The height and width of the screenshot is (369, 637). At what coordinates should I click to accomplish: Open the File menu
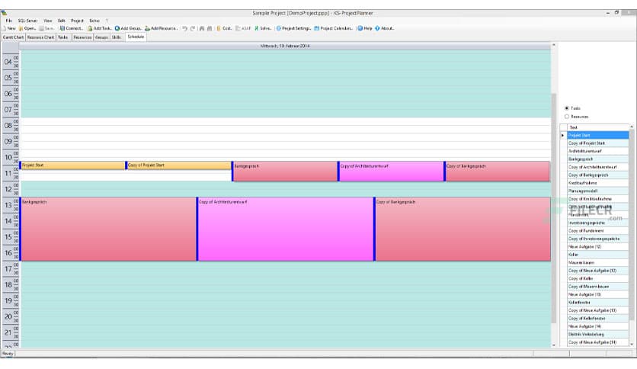9,21
